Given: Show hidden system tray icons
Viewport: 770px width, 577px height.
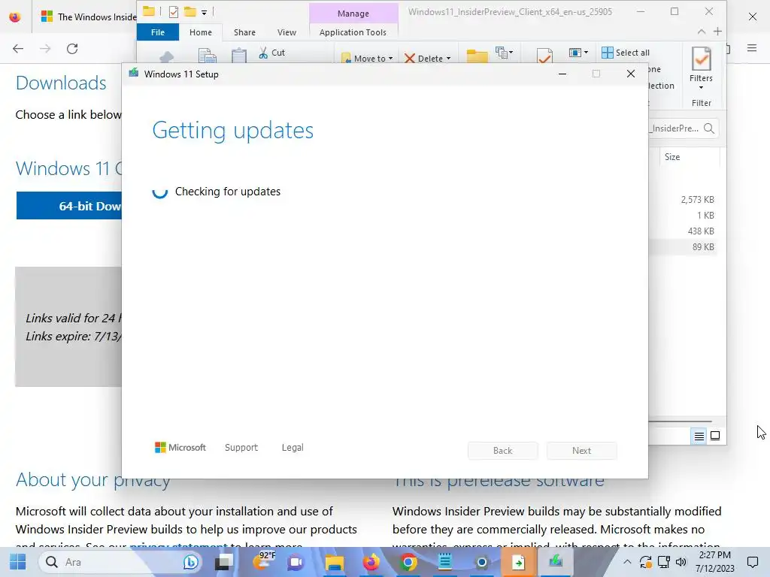Looking at the screenshot, I should pyautogui.click(x=627, y=562).
